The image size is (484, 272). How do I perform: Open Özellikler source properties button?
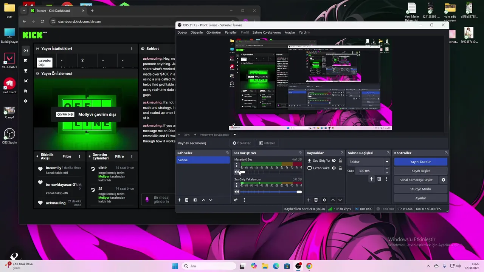pyautogui.click(x=242, y=143)
